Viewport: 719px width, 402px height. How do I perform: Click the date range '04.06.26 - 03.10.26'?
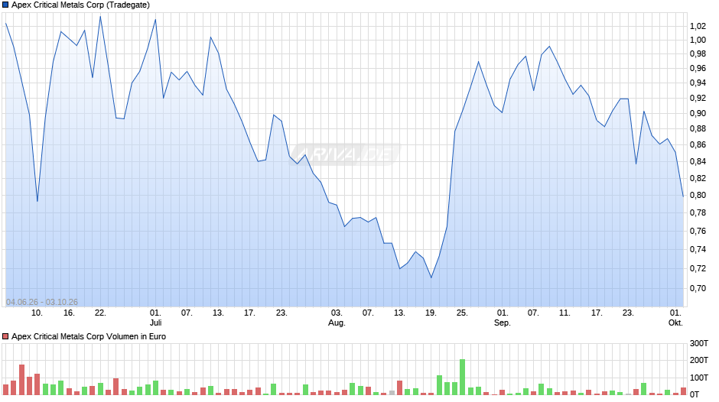(x=42, y=302)
